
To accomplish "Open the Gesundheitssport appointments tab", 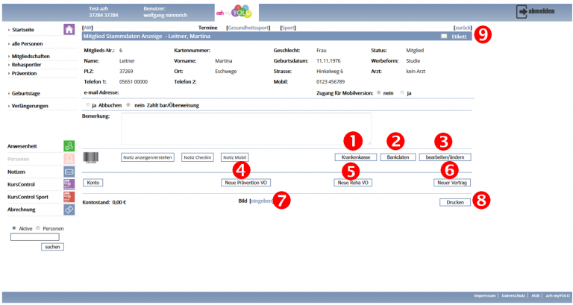I will pyautogui.click(x=249, y=26).
